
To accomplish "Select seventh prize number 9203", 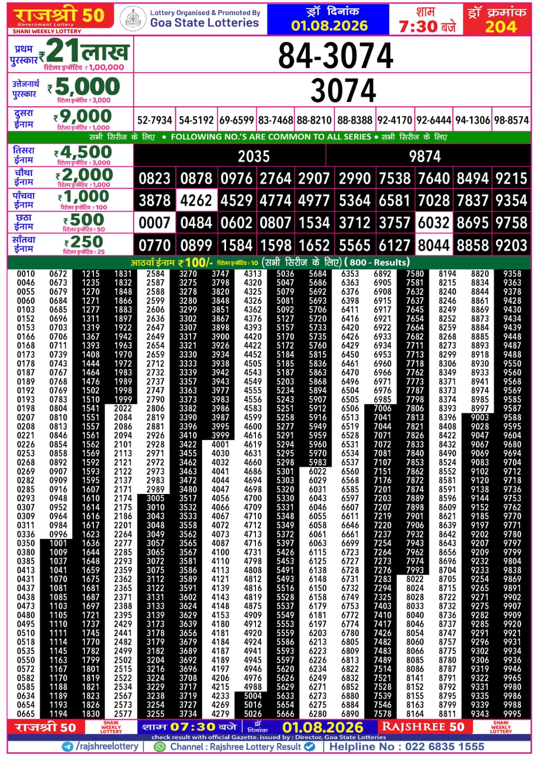I will (x=511, y=246).
